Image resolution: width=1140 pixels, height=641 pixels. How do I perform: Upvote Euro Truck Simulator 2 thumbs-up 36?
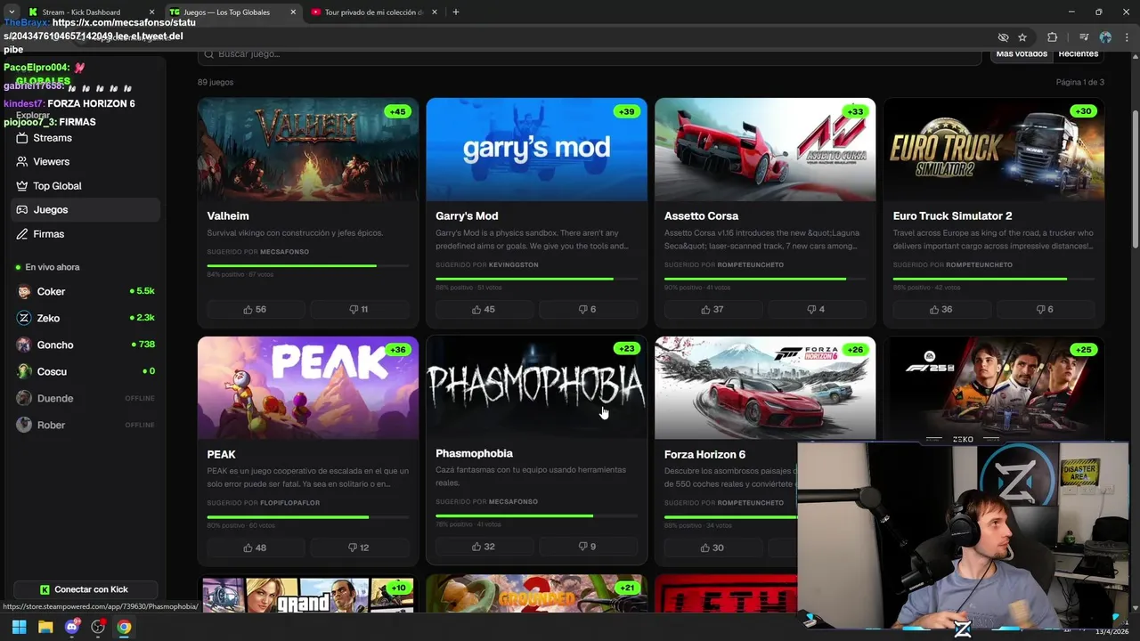pos(942,309)
